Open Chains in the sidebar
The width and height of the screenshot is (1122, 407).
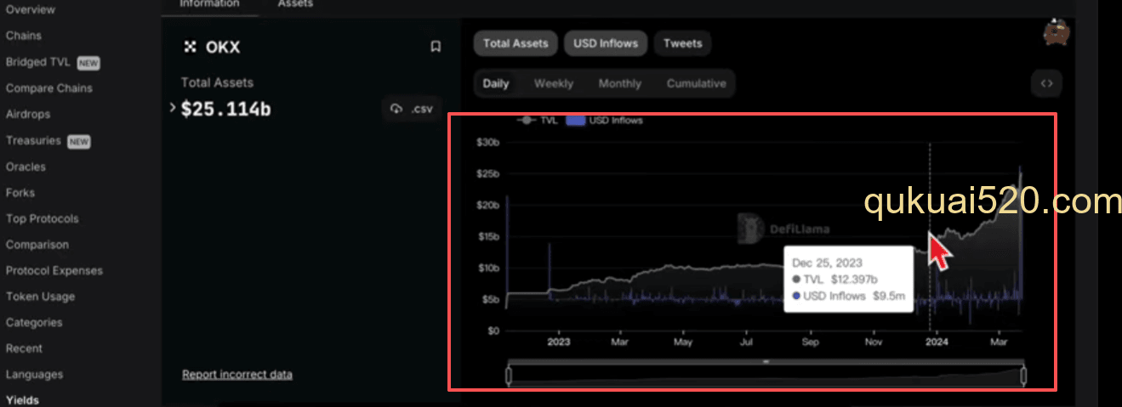click(24, 36)
